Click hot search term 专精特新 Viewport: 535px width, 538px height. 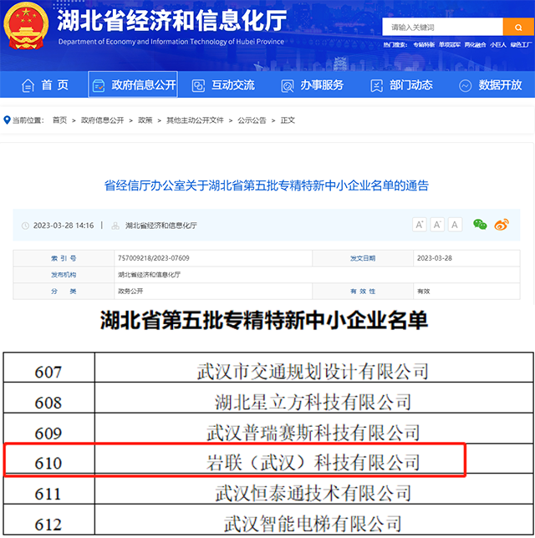click(x=424, y=44)
